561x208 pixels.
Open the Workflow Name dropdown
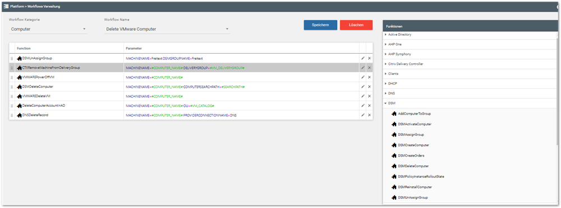(x=167, y=29)
